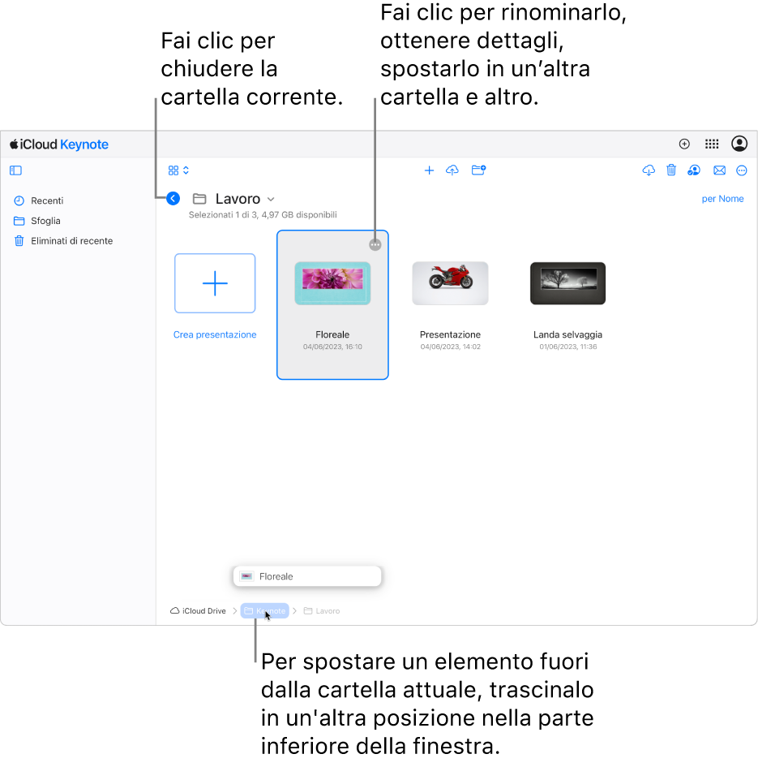Select the Landa selvaggia presentation thumbnail
The height and width of the screenshot is (767, 758).
[567, 283]
